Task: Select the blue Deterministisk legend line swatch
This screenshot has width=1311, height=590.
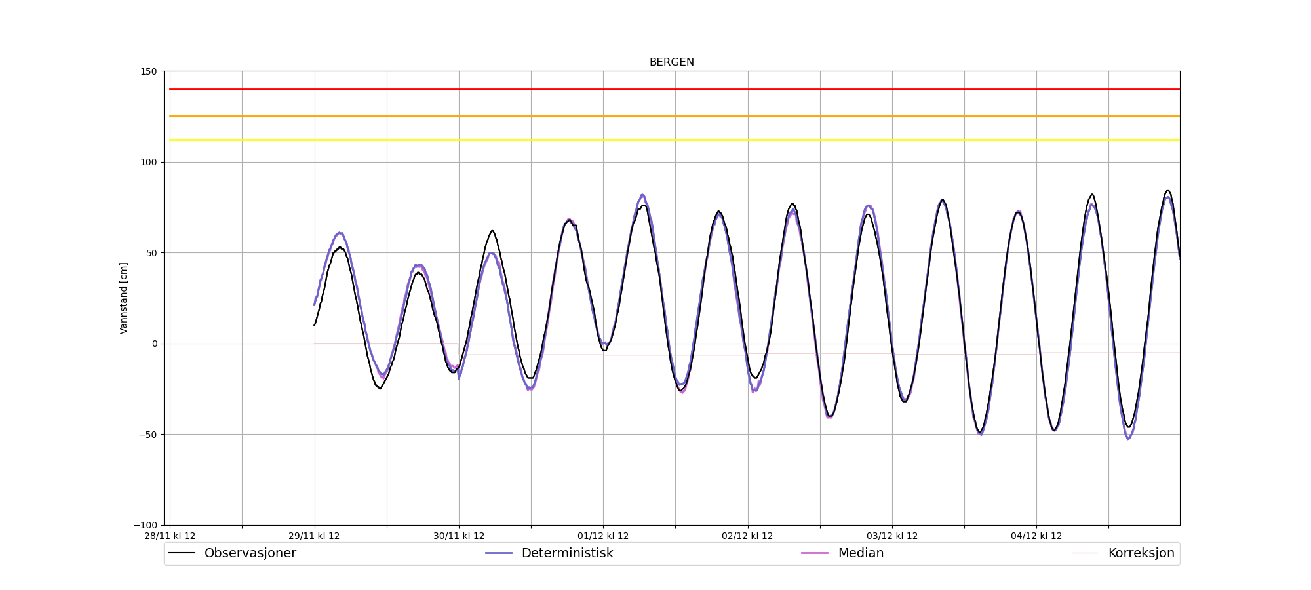Action: tap(499, 553)
